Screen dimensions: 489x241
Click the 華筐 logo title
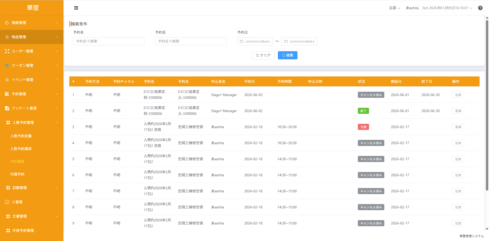pyautogui.click(x=33, y=8)
